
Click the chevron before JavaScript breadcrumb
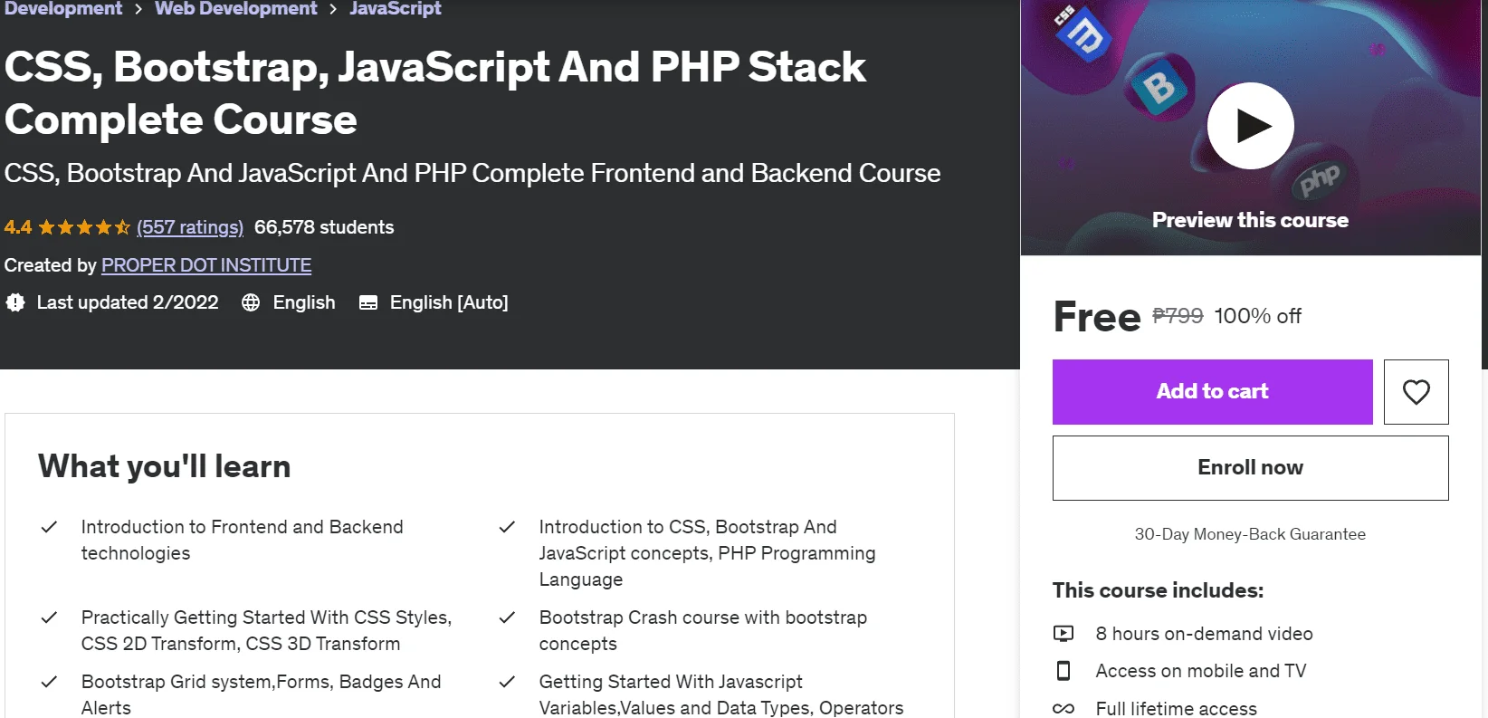click(333, 9)
